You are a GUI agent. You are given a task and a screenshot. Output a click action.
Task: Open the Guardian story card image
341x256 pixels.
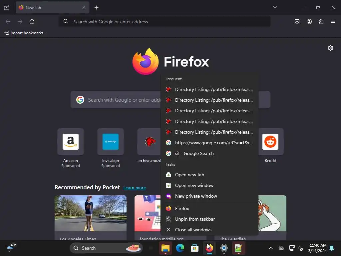[x=272, y=213]
